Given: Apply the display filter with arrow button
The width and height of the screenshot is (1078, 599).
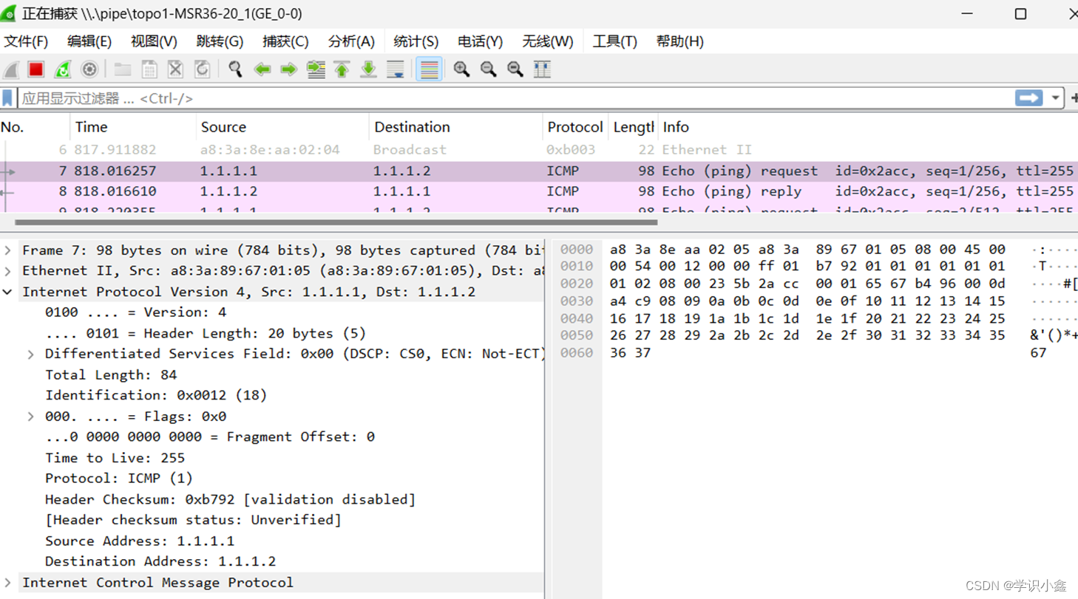Looking at the screenshot, I should click(1030, 97).
